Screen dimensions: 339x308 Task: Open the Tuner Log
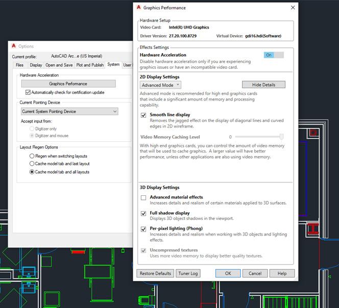(188, 273)
